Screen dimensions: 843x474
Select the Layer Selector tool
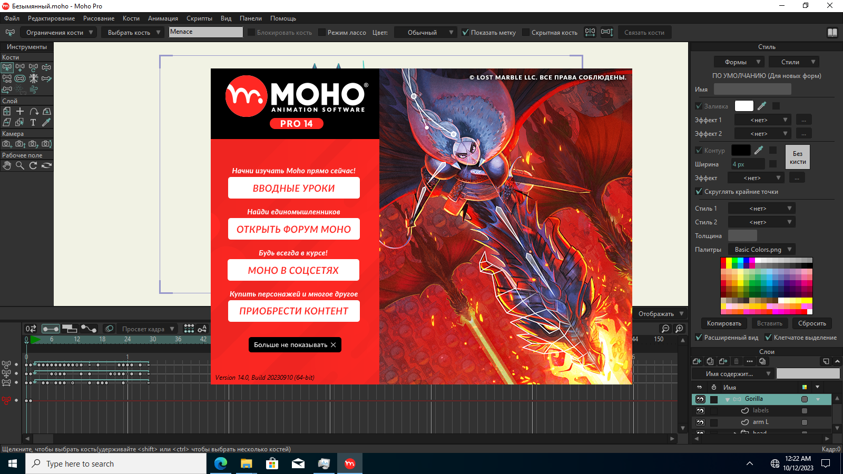[x=20, y=122]
